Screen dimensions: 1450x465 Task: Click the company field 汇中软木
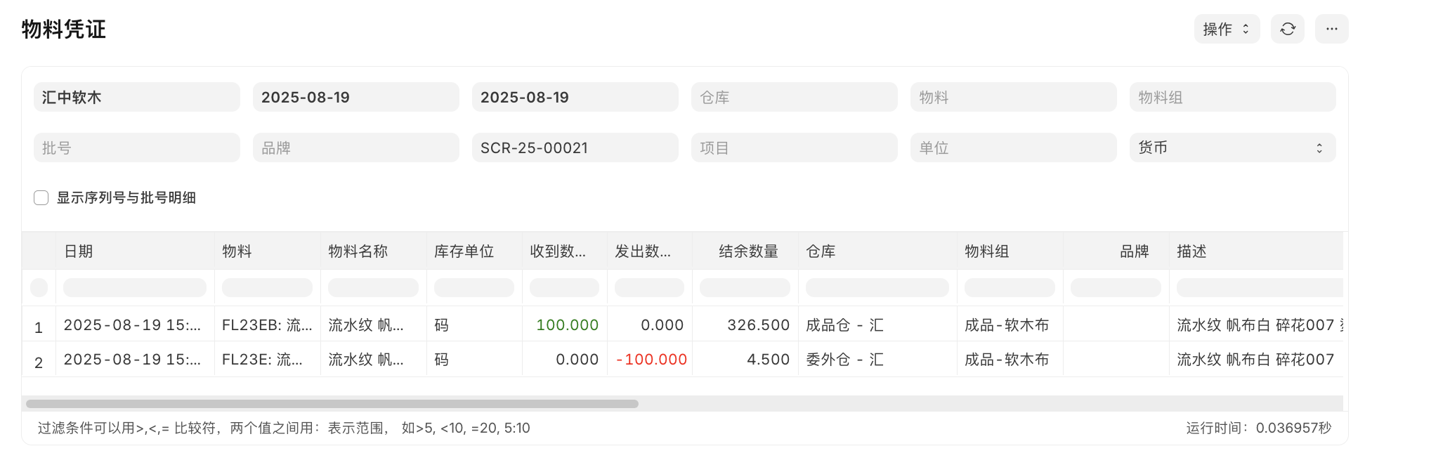tap(136, 97)
